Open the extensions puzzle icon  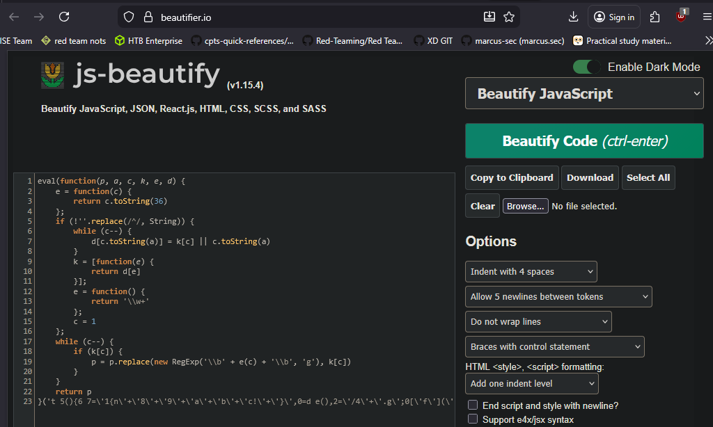pos(655,17)
